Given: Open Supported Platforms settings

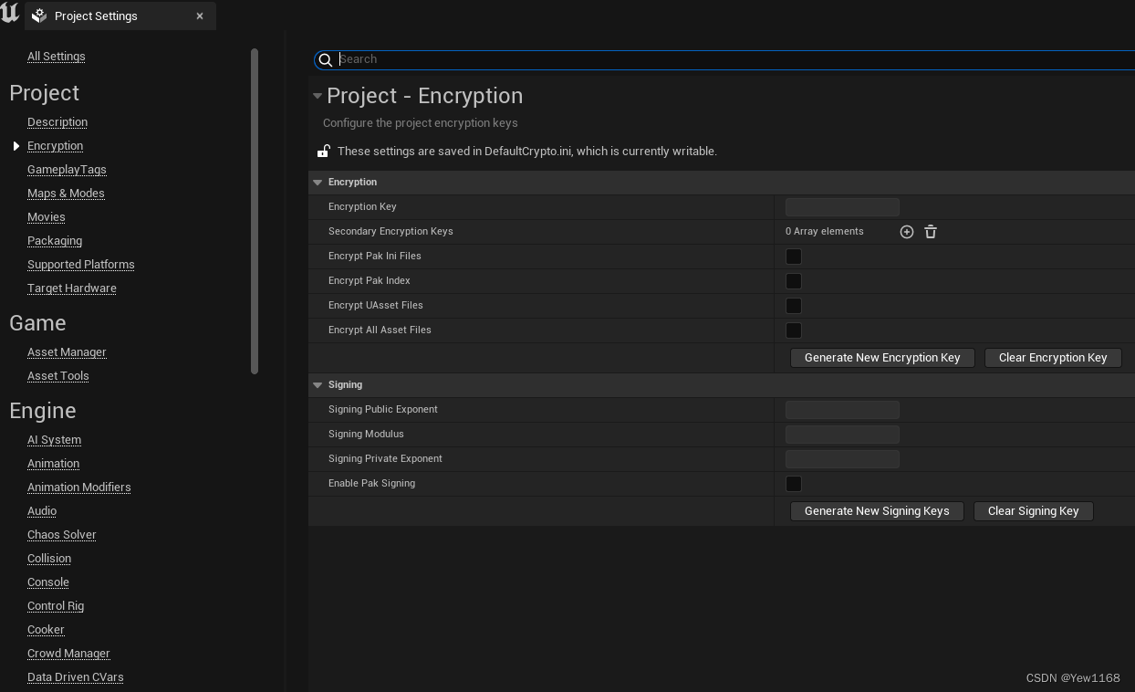Looking at the screenshot, I should [81, 265].
